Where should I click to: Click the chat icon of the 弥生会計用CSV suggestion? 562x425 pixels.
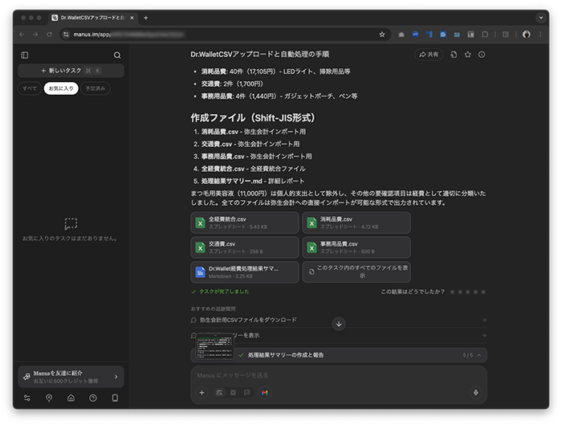tap(194, 320)
